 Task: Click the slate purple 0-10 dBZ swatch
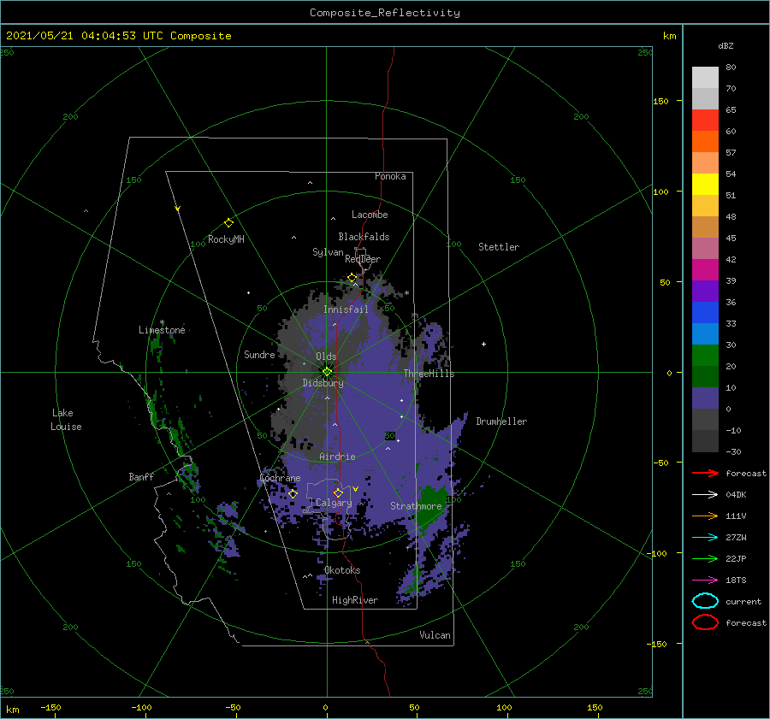point(705,398)
